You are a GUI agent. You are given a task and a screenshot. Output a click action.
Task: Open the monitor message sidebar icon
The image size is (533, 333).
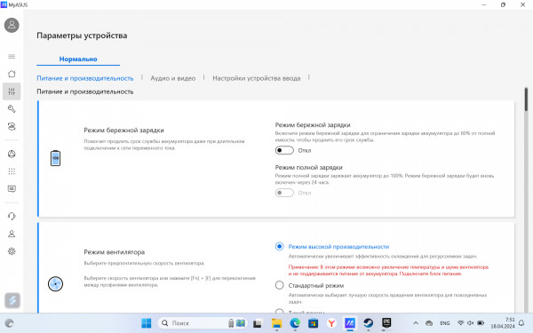[x=12, y=189]
